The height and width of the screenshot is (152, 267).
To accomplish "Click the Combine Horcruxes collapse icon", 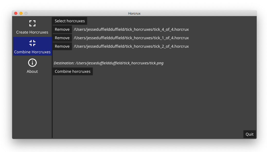I will 32,43.
